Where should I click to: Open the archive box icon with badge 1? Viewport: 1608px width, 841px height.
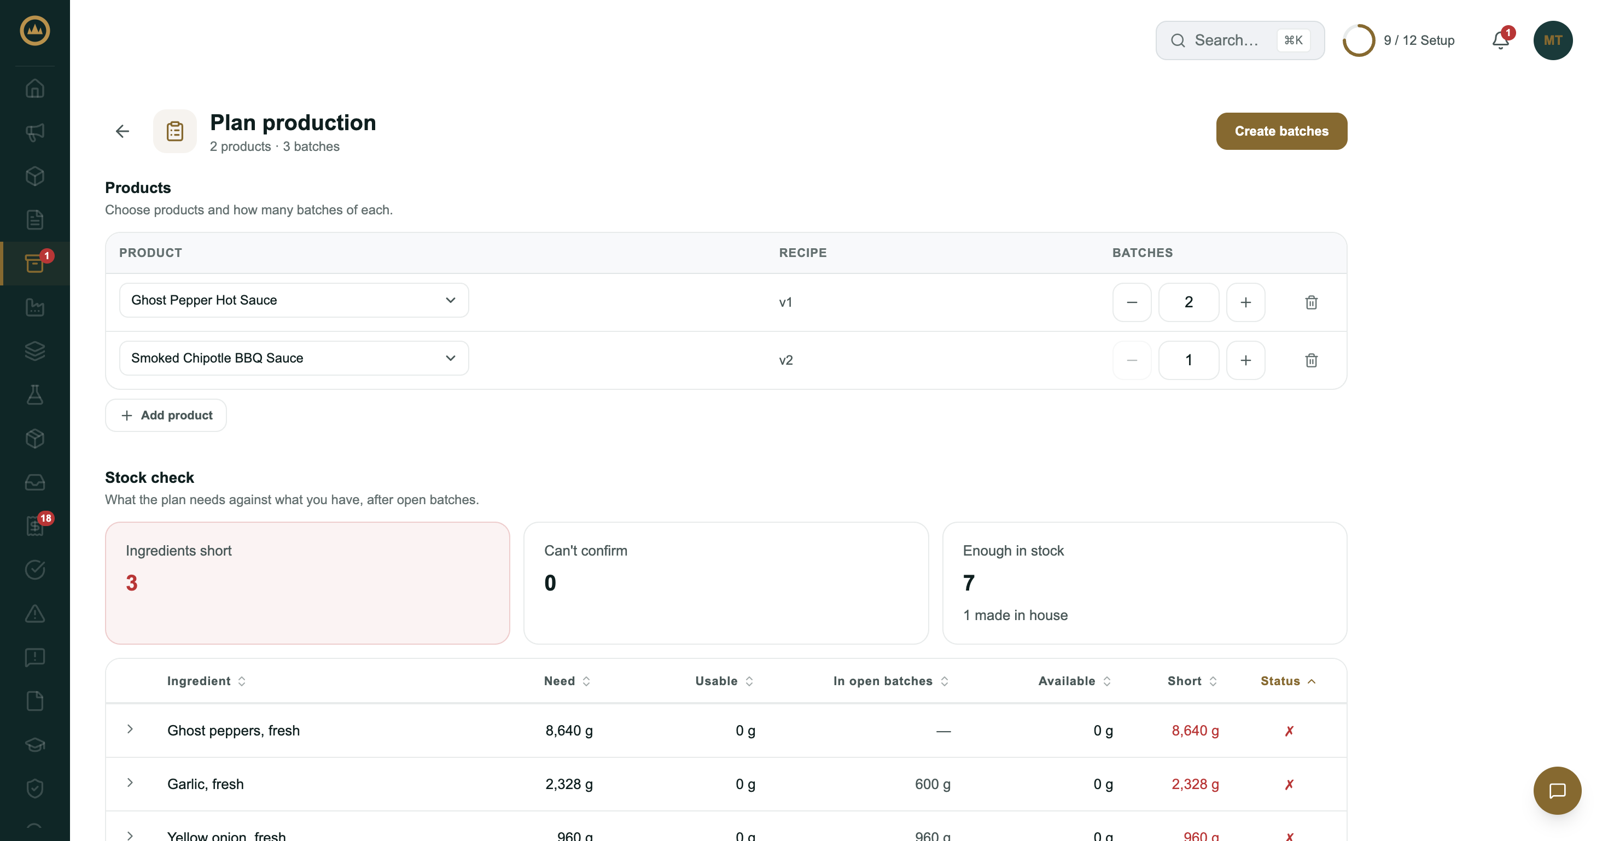pos(35,262)
